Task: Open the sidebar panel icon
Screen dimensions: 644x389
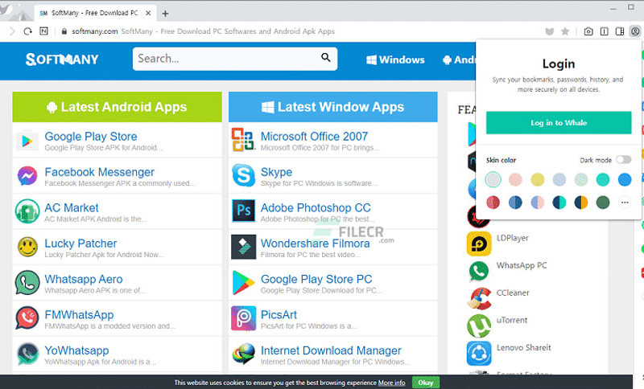Action: (x=620, y=31)
